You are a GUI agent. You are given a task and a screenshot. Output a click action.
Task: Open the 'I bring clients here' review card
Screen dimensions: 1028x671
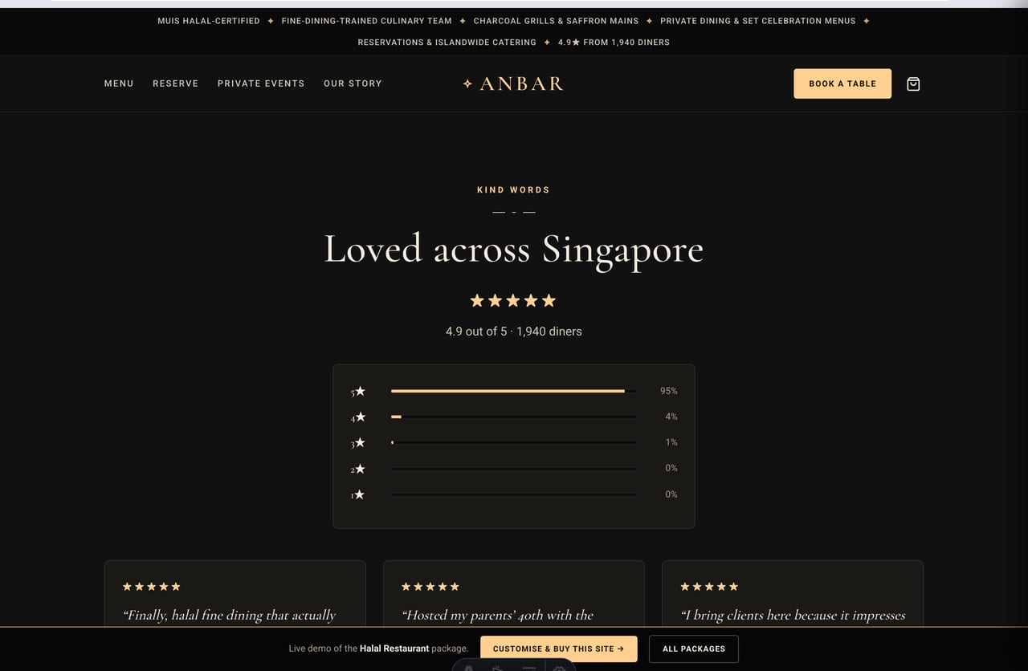(793, 593)
